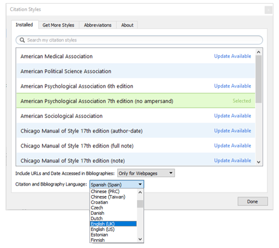Choose Czech language
The image size is (279, 248).
(x=114, y=208)
